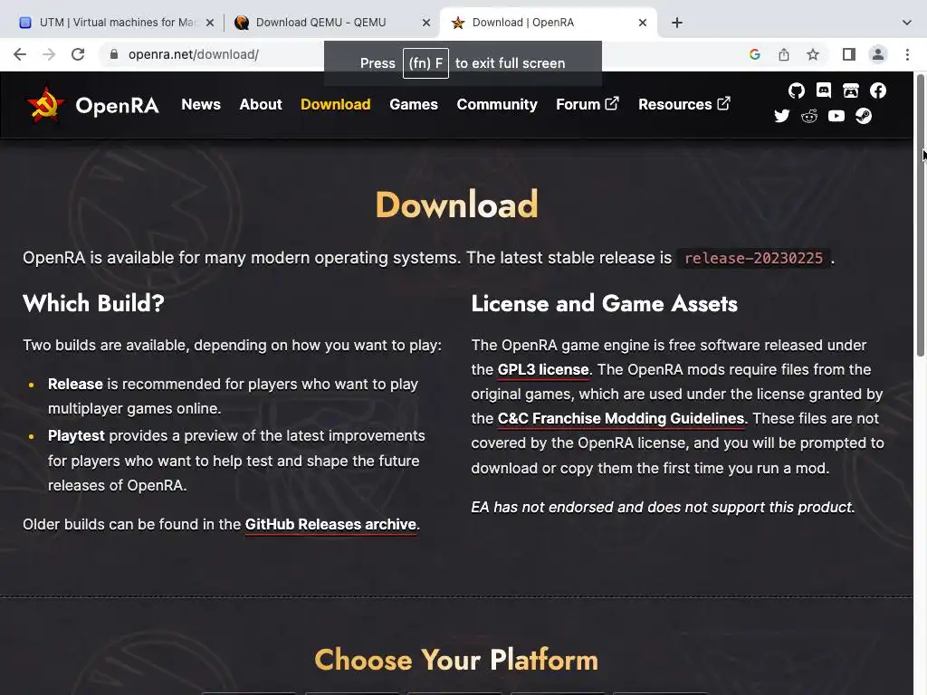This screenshot has width=927, height=695.
Task: Click the OpenRA star logo
Action: (x=45, y=105)
